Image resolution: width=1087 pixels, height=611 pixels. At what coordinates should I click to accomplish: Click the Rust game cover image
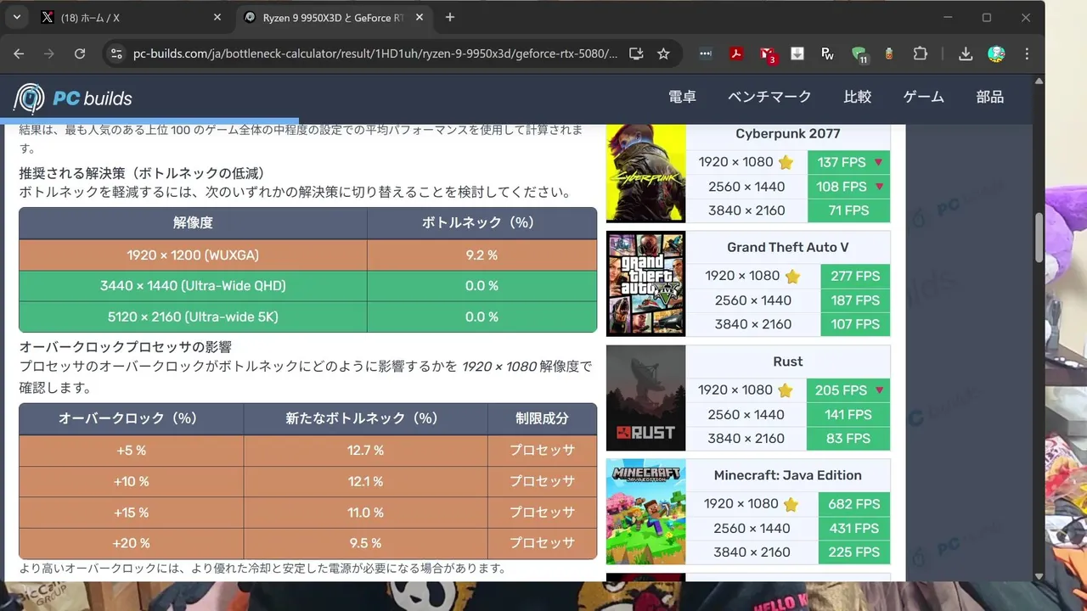pos(645,397)
